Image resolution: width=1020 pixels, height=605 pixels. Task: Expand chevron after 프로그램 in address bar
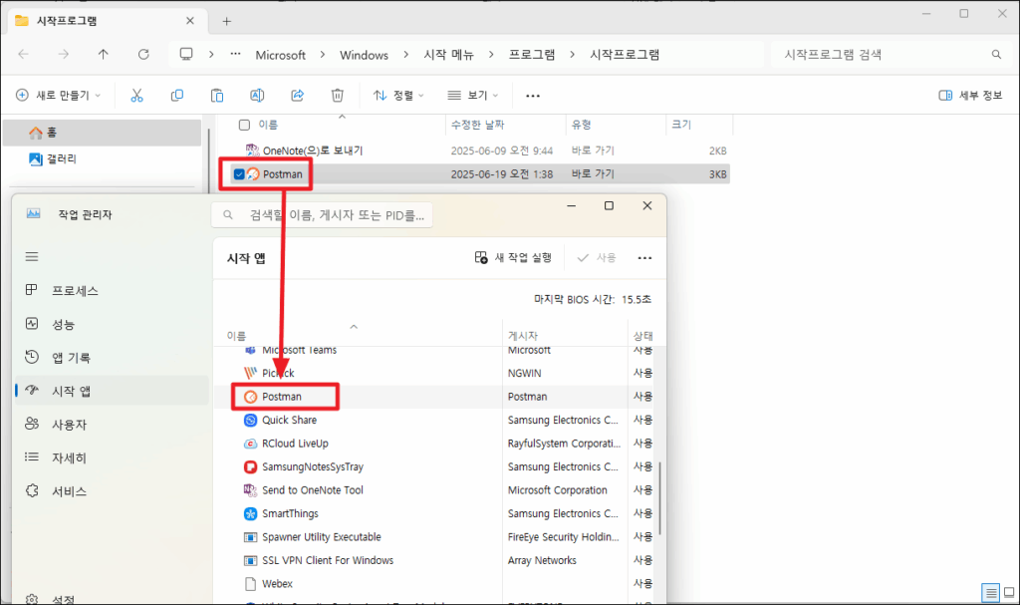click(x=573, y=55)
